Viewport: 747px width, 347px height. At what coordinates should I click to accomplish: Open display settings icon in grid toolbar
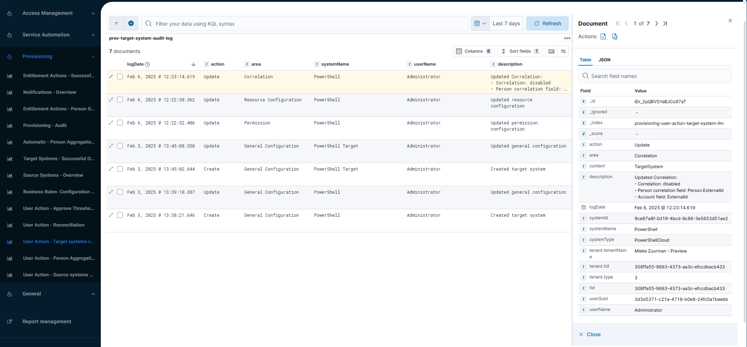pyautogui.click(x=563, y=51)
